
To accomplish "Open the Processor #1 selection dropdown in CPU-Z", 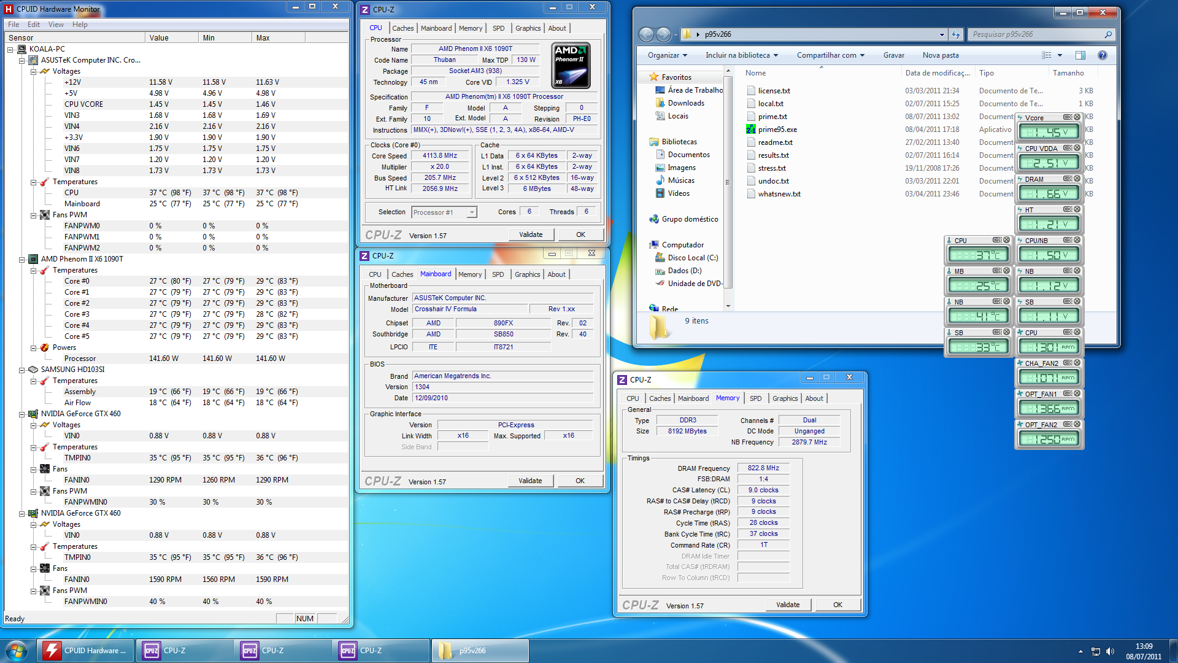I will [x=471, y=212].
